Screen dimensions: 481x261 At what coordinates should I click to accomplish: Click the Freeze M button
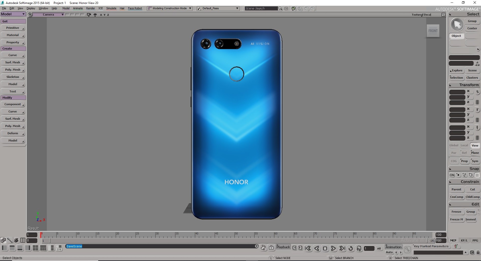456,219
